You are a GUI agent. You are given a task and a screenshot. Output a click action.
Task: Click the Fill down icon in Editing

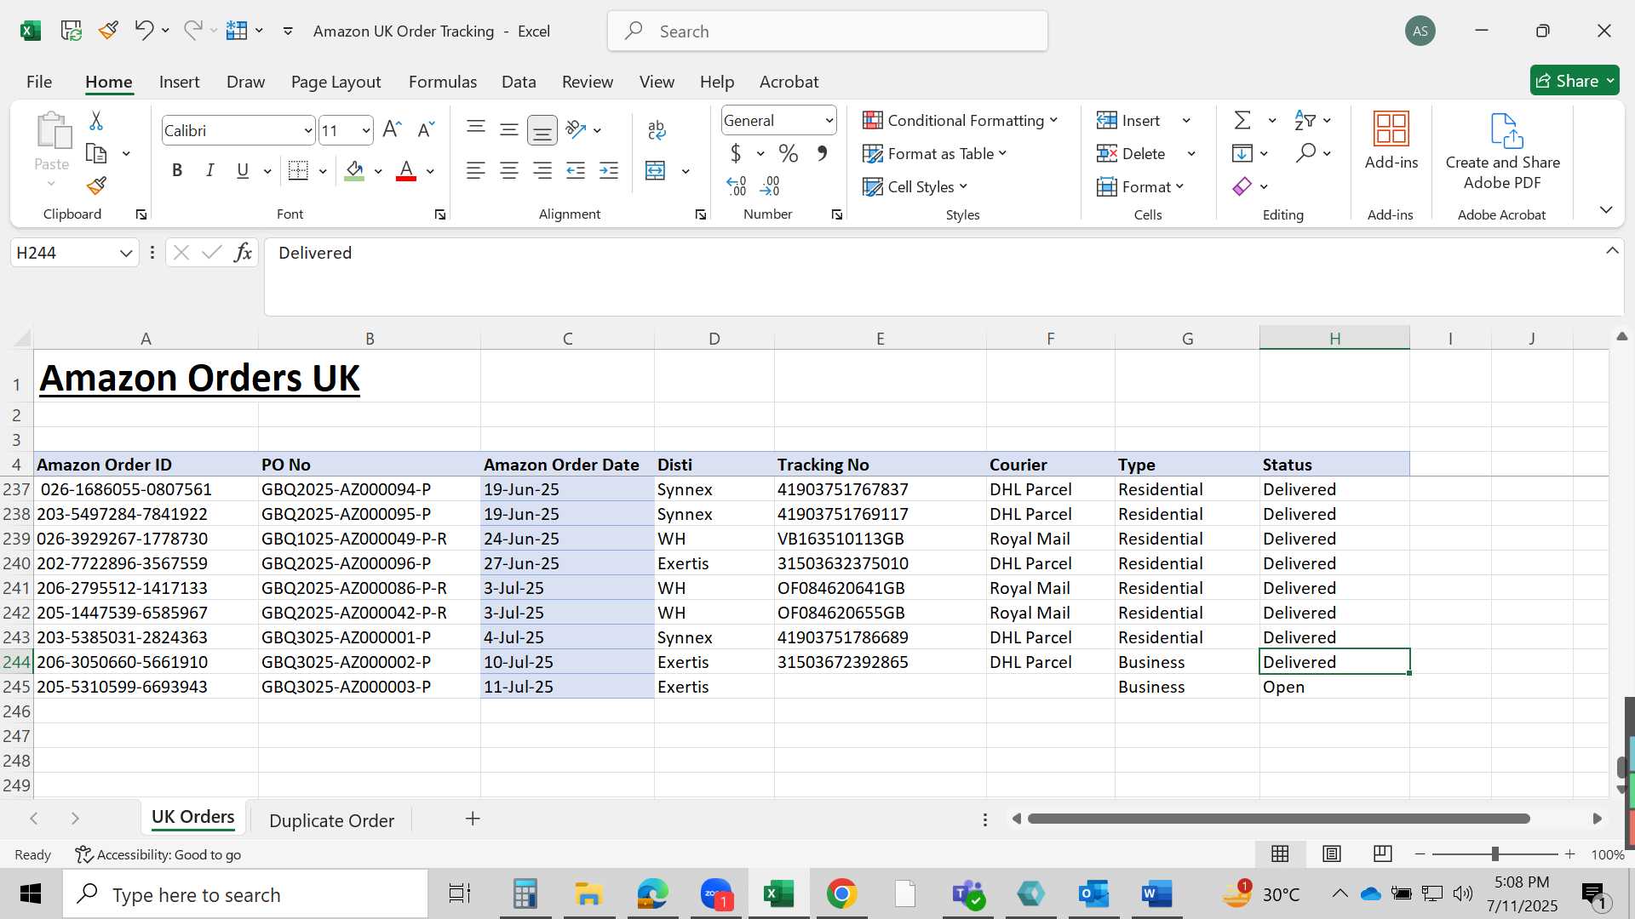pos(1242,153)
